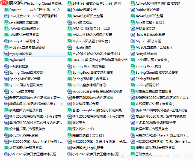Select file name 多线程面试专题及答案
The width and height of the screenshot is (195, 161).
point(26,110)
